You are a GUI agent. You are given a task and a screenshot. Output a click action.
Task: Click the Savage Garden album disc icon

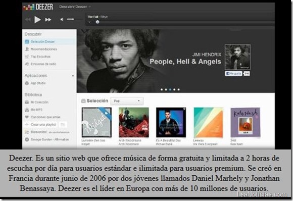27,139
